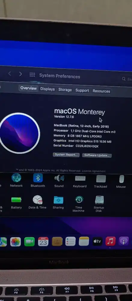This screenshot has width=132, height=301.
Task: Click the System Report button
Action: coord(66,155)
